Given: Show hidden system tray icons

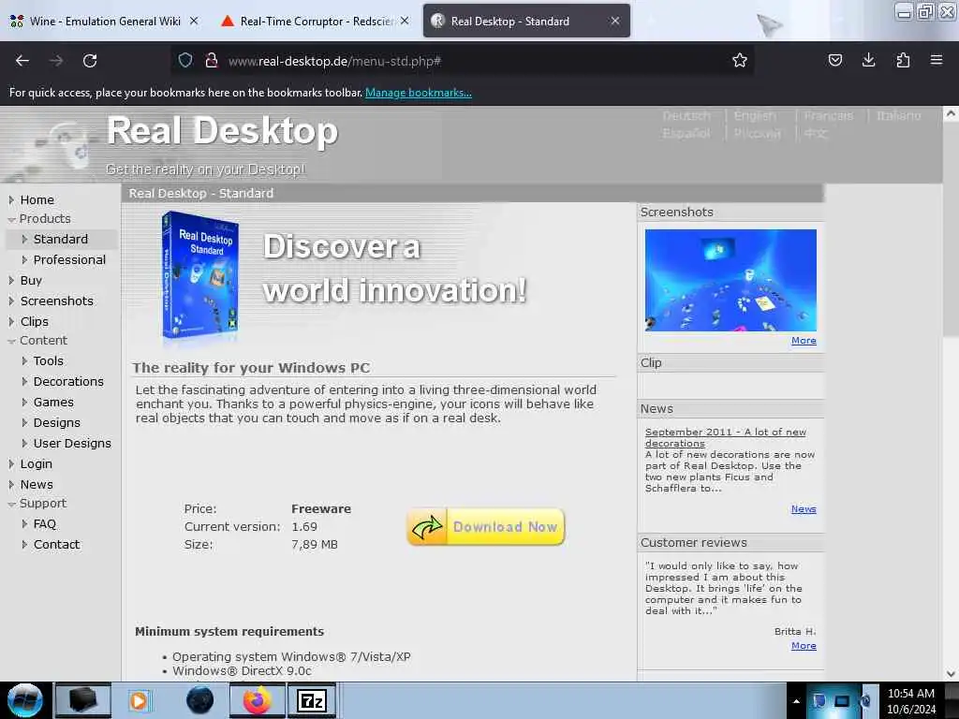Looking at the screenshot, I should (796, 701).
